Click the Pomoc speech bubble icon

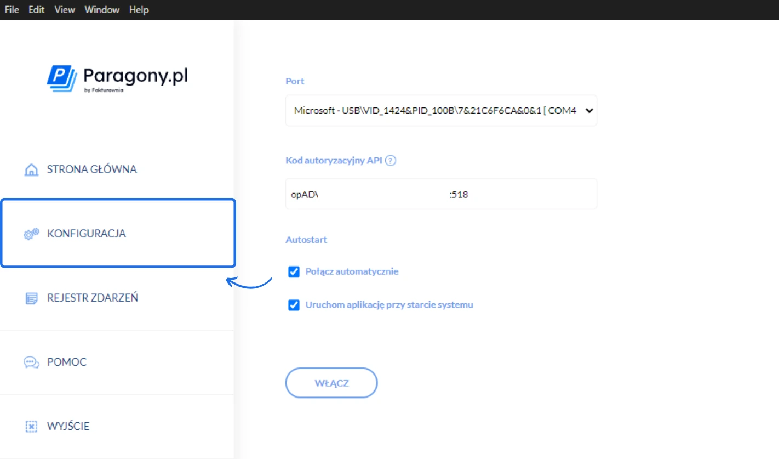tap(30, 362)
